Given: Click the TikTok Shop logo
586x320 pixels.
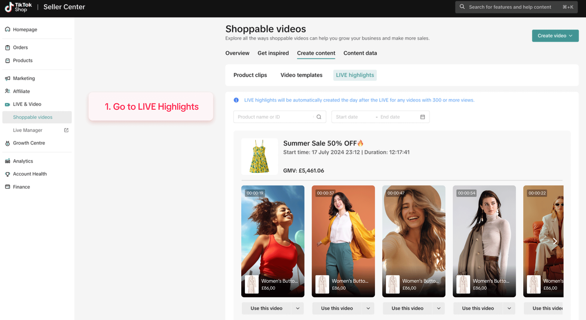Looking at the screenshot, I should point(18,7).
